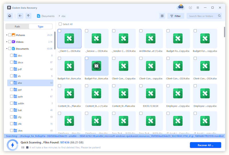Click the search magnifier icon
The image size is (229, 155).
click(x=219, y=16)
